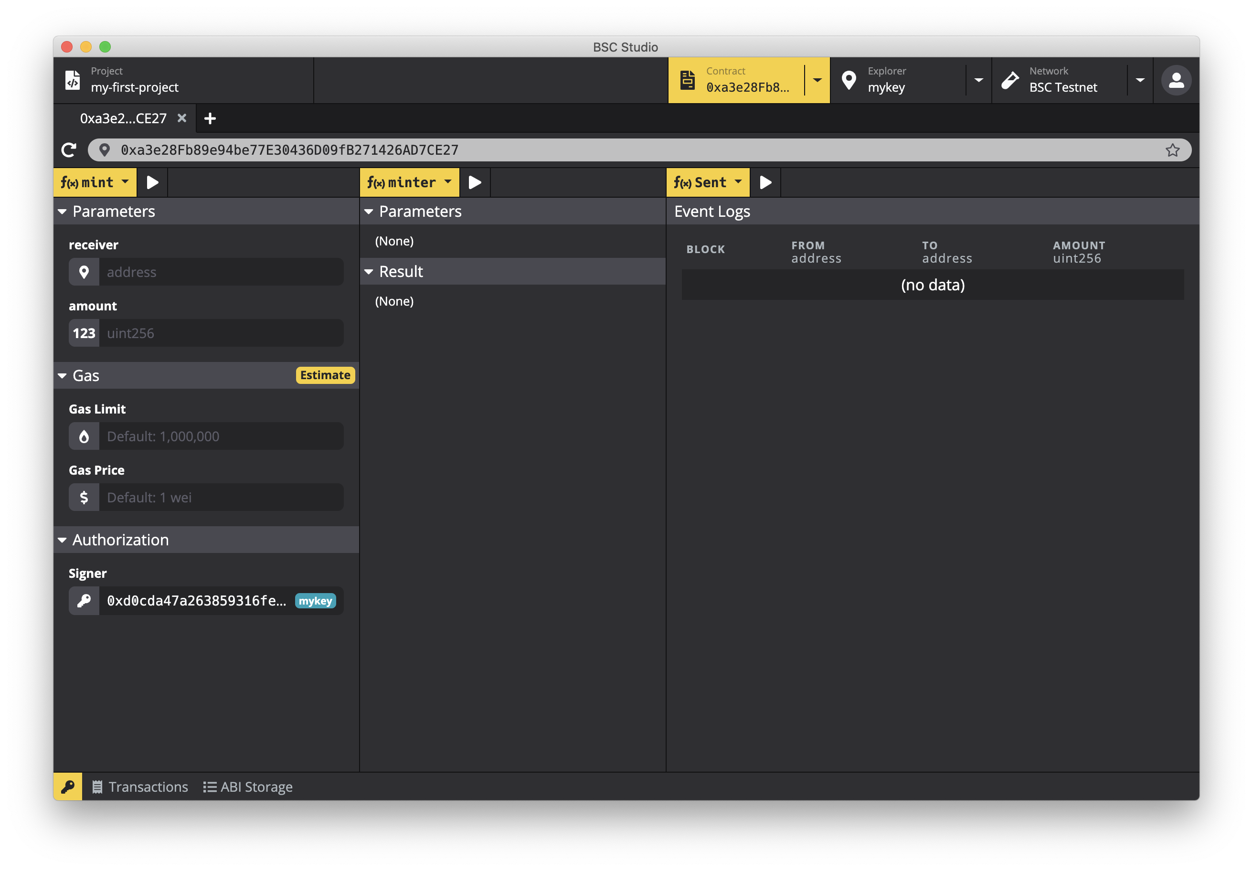Image resolution: width=1253 pixels, height=871 pixels.
Task: Collapse the Gas section
Action: [85, 375]
